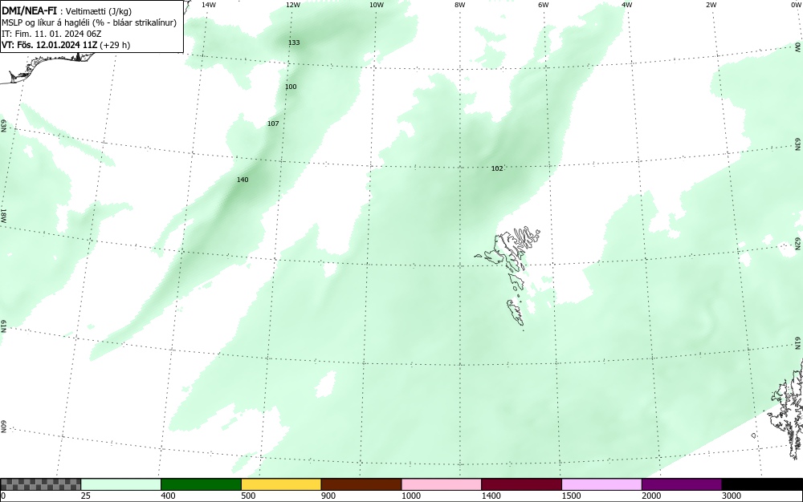The image size is (803, 502).
Task: Choose the black above-3000 legend swatch
Action: click(762, 484)
